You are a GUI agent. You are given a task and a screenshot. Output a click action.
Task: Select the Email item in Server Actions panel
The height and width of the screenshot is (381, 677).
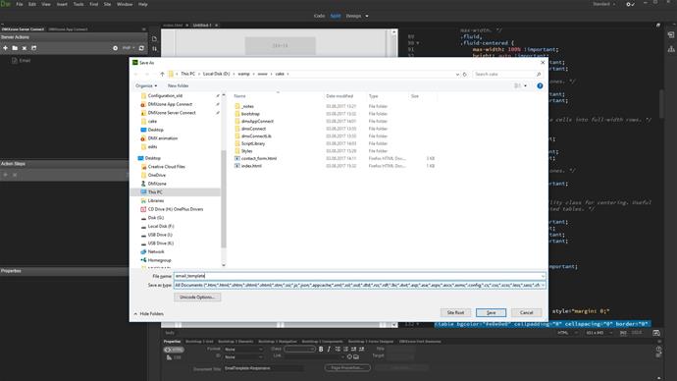(x=25, y=61)
